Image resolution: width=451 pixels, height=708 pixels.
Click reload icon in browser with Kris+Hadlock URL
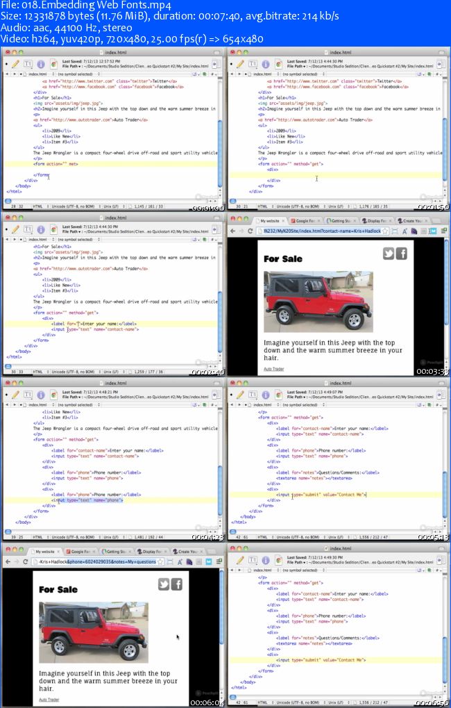tap(250, 231)
